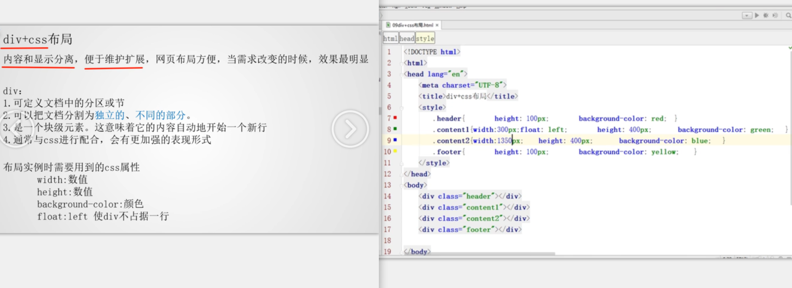Run the current file with the Run icon
Screen dimensions: 792x288
(757, 16)
